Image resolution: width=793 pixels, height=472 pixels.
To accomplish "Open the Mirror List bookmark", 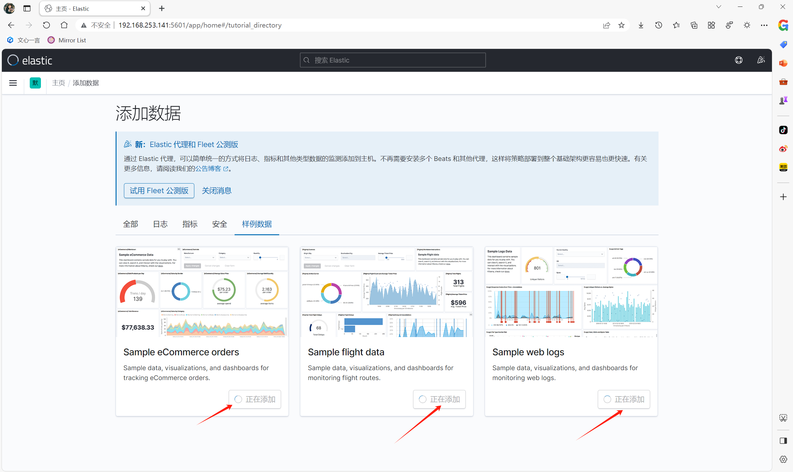I will point(67,40).
